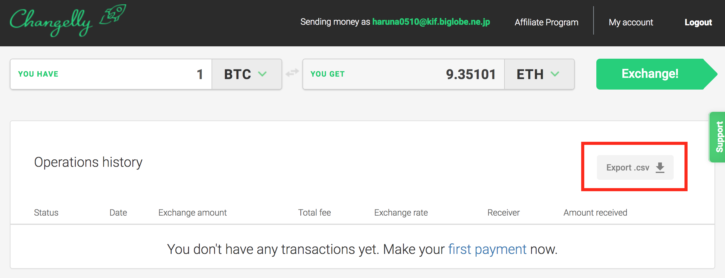Click the chevron next to ETH
Image resolution: width=725 pixels, height=278 pixels.
point(555,74)
